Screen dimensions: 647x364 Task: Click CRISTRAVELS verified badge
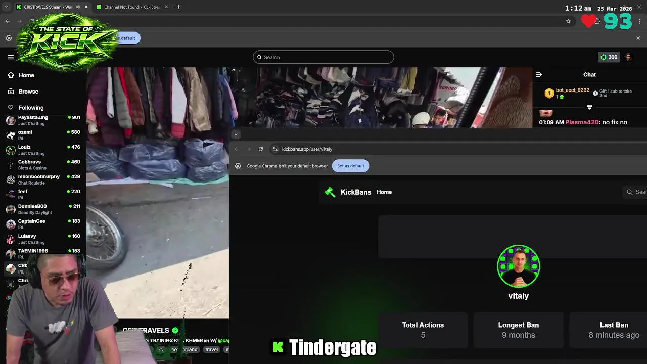175,330
